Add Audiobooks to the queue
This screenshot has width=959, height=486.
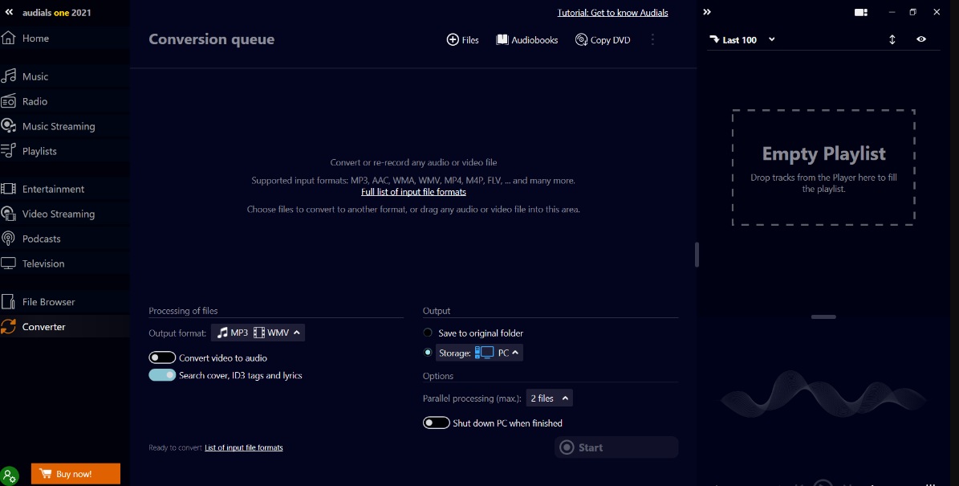526,40
